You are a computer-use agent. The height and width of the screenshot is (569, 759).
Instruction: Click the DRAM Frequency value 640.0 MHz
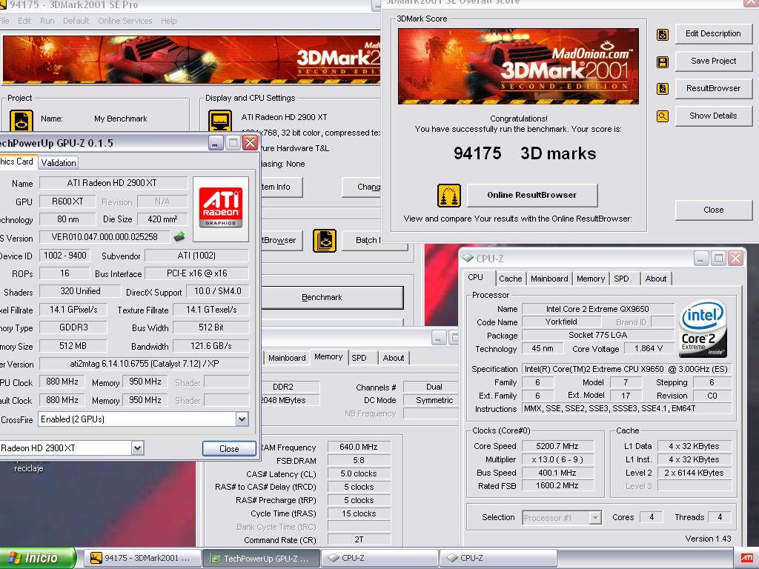coord(359,447)
